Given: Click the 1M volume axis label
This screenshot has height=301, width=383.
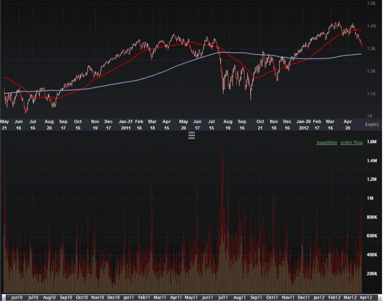Looking at the screenshot, I should (x=370, y=198).
